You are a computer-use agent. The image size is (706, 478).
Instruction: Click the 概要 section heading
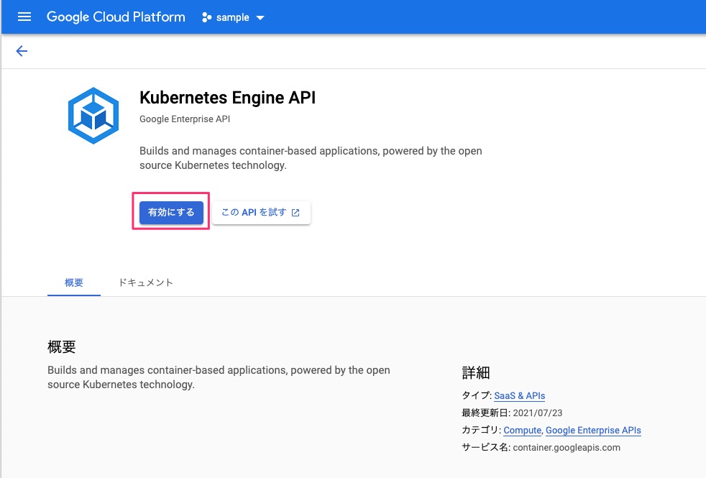pos(62,347)
